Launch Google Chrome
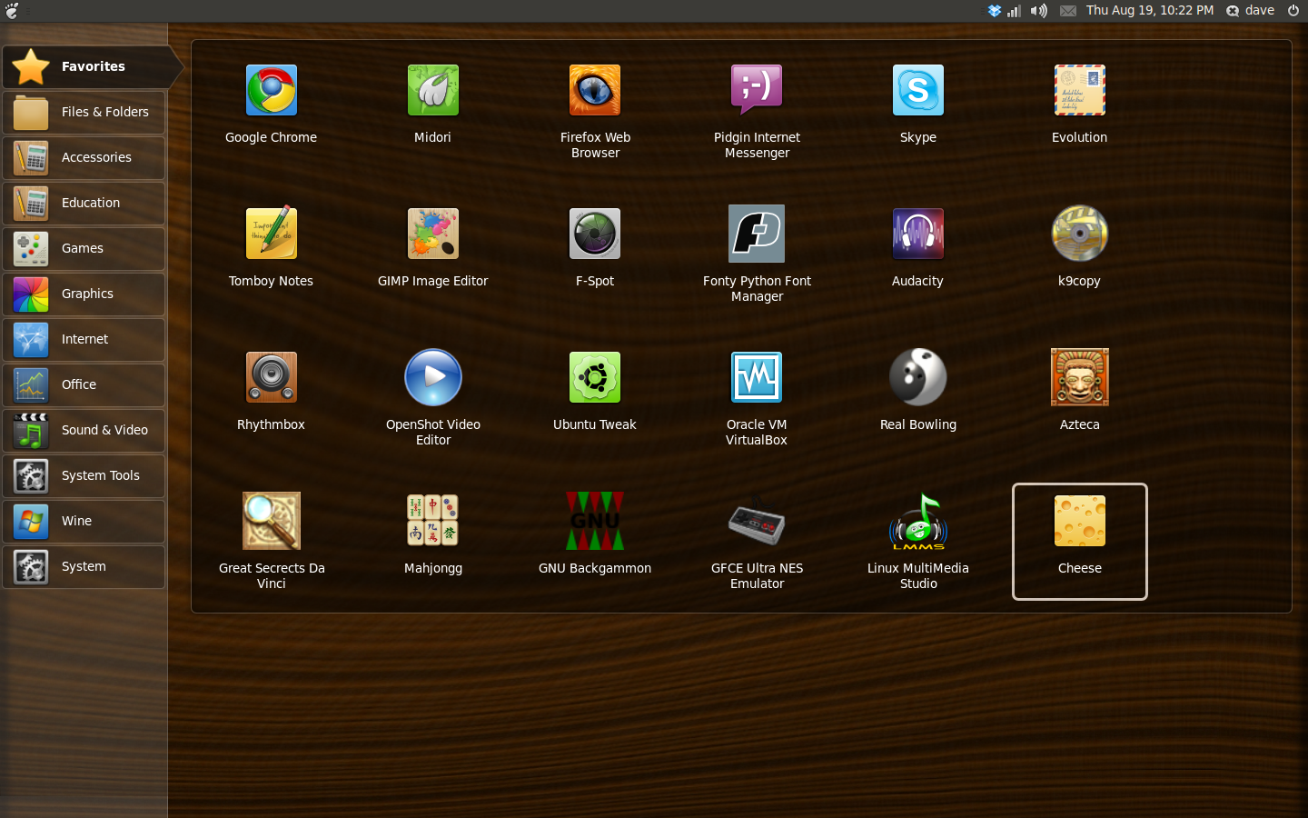The height and width of the screenshot is (818, 1308). [271, 104]
